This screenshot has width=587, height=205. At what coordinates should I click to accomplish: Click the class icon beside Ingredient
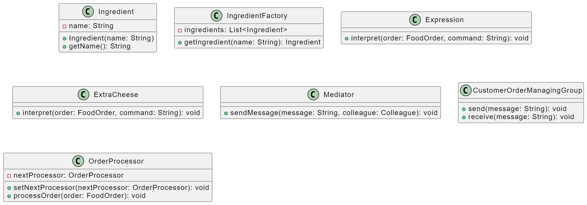(x=88, y=12)
